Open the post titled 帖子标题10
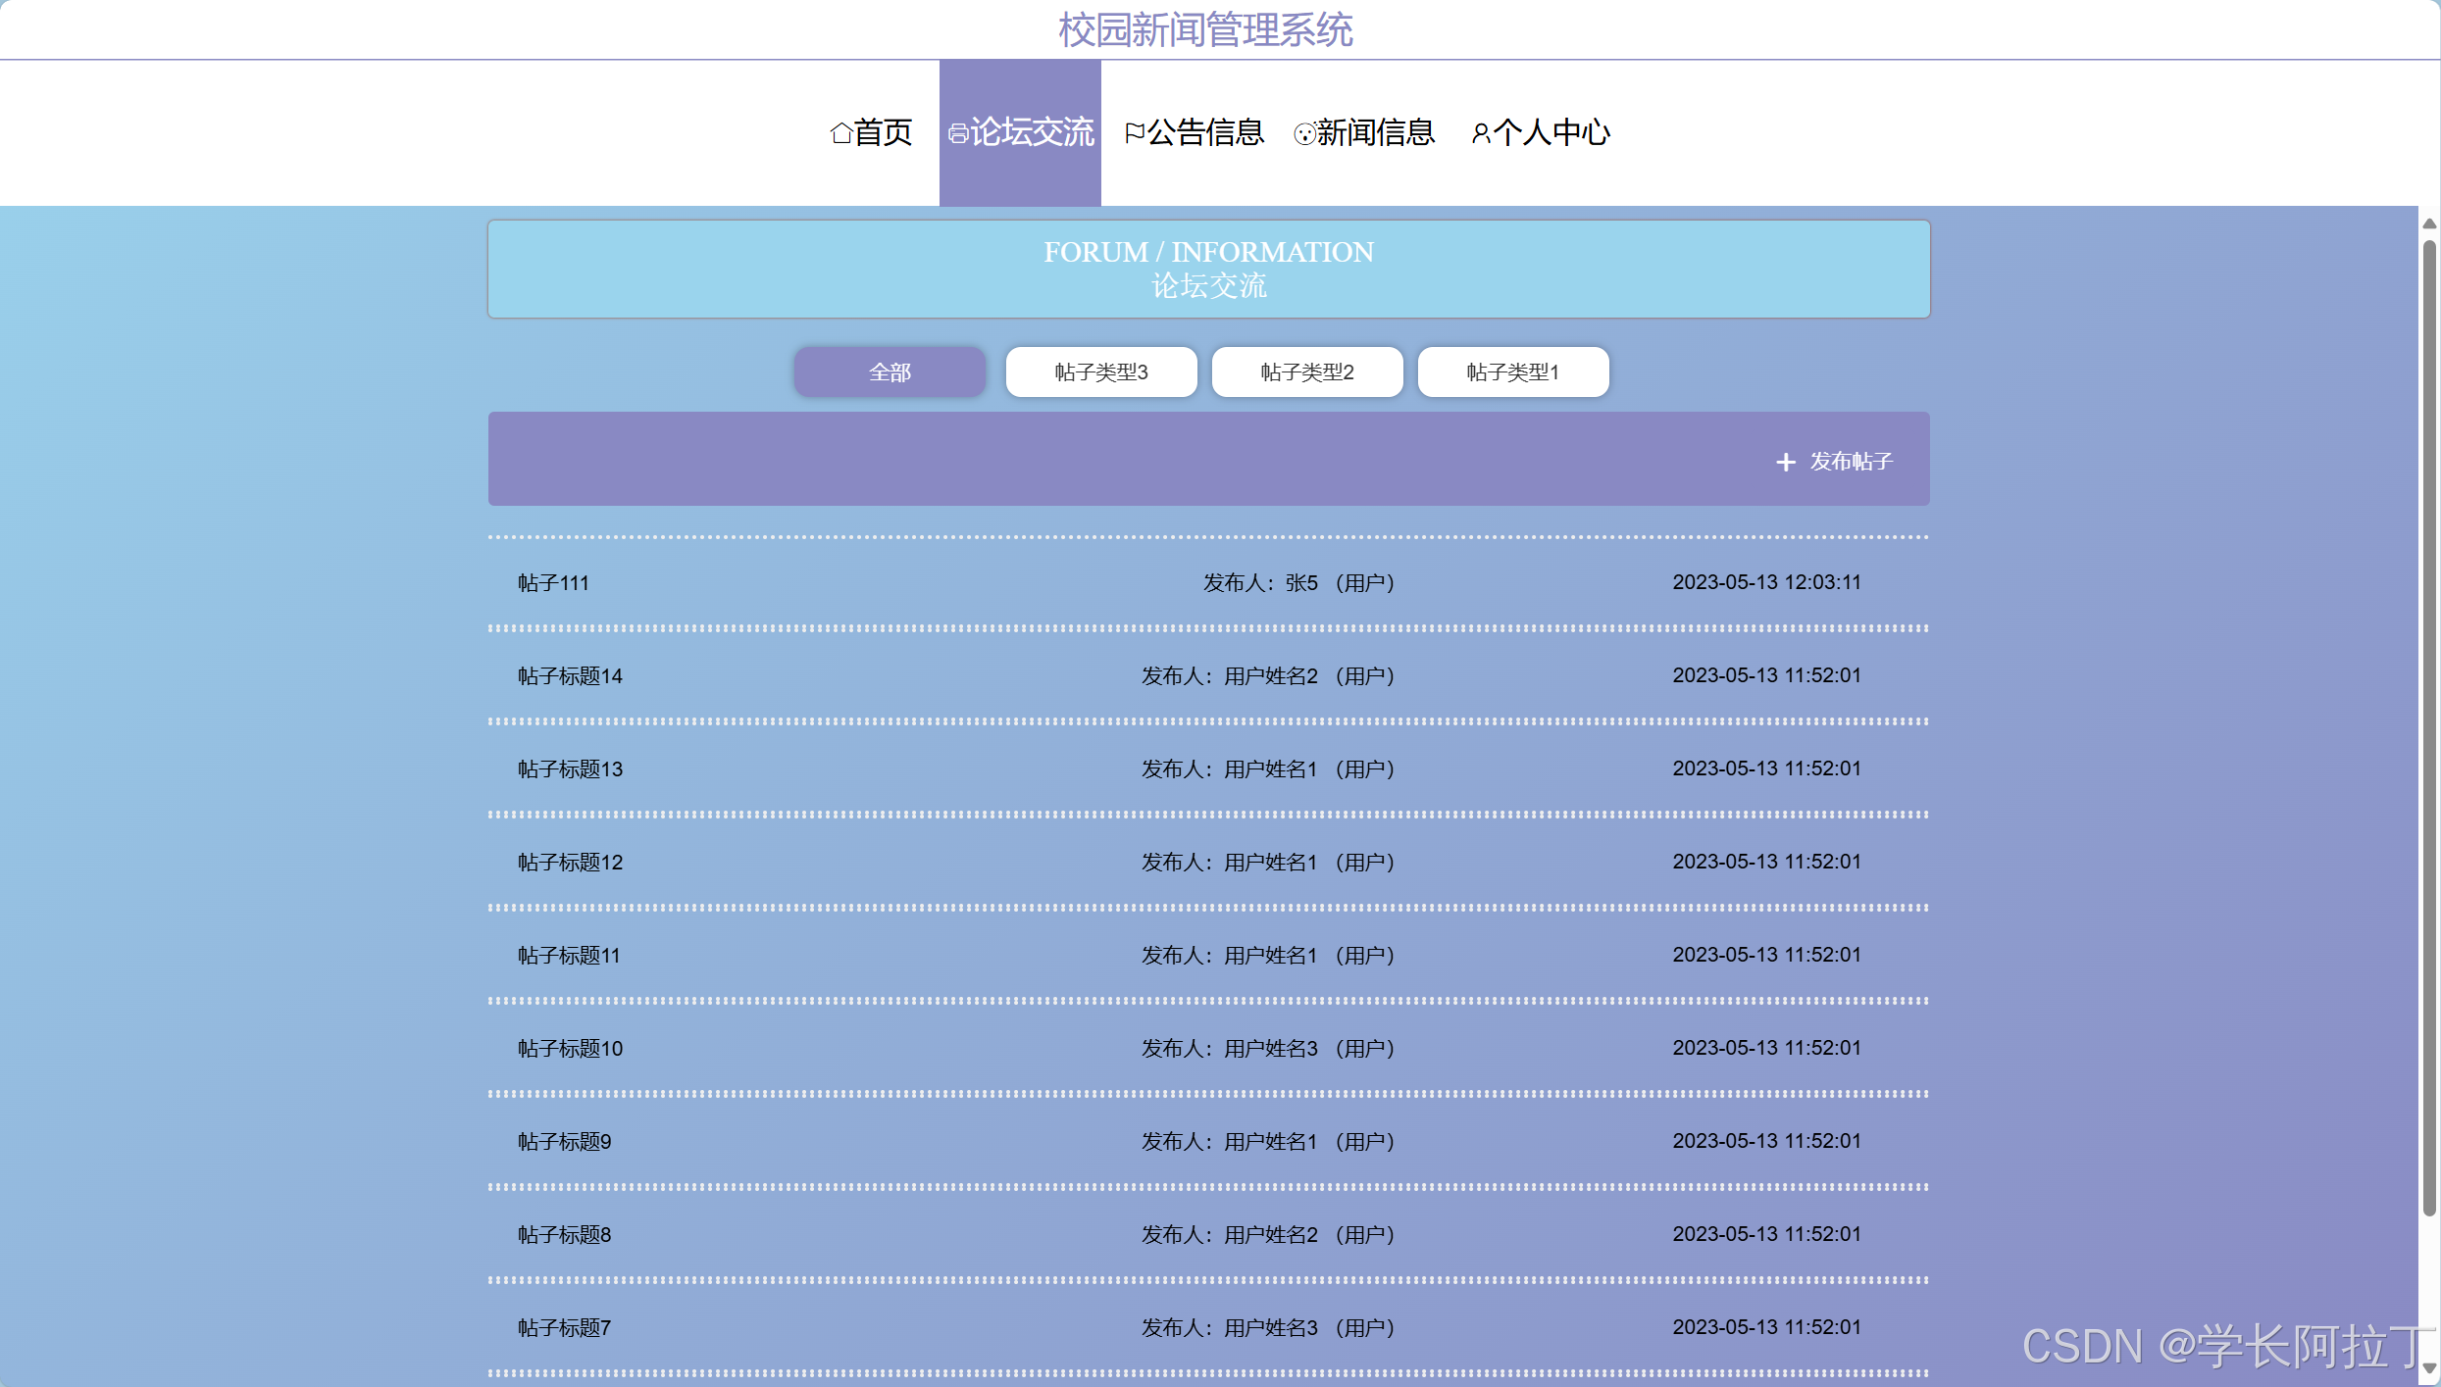The image size is (2441, 1387). click(x=570, y=1049)
